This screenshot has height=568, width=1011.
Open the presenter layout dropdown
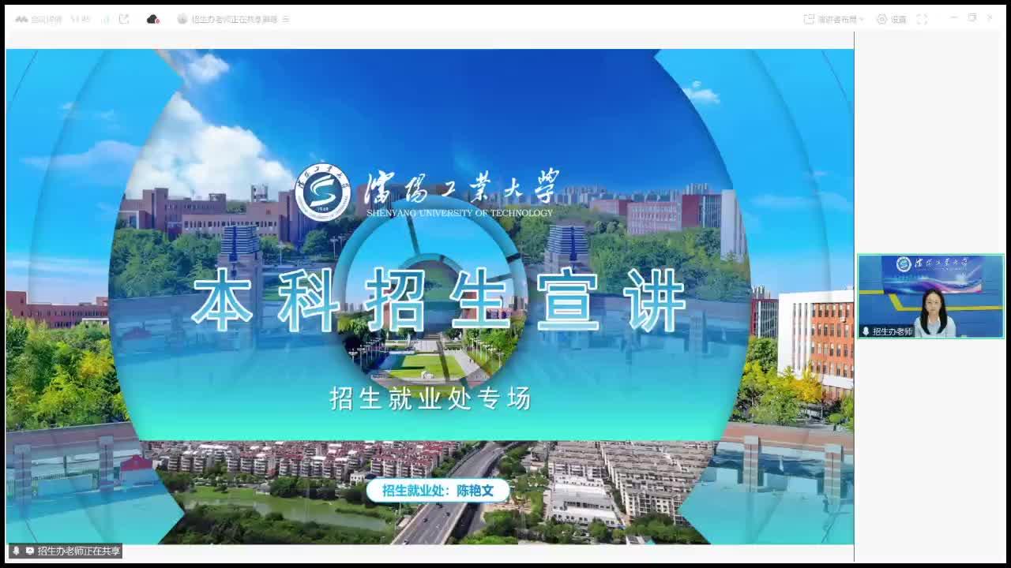coord(834,19)
